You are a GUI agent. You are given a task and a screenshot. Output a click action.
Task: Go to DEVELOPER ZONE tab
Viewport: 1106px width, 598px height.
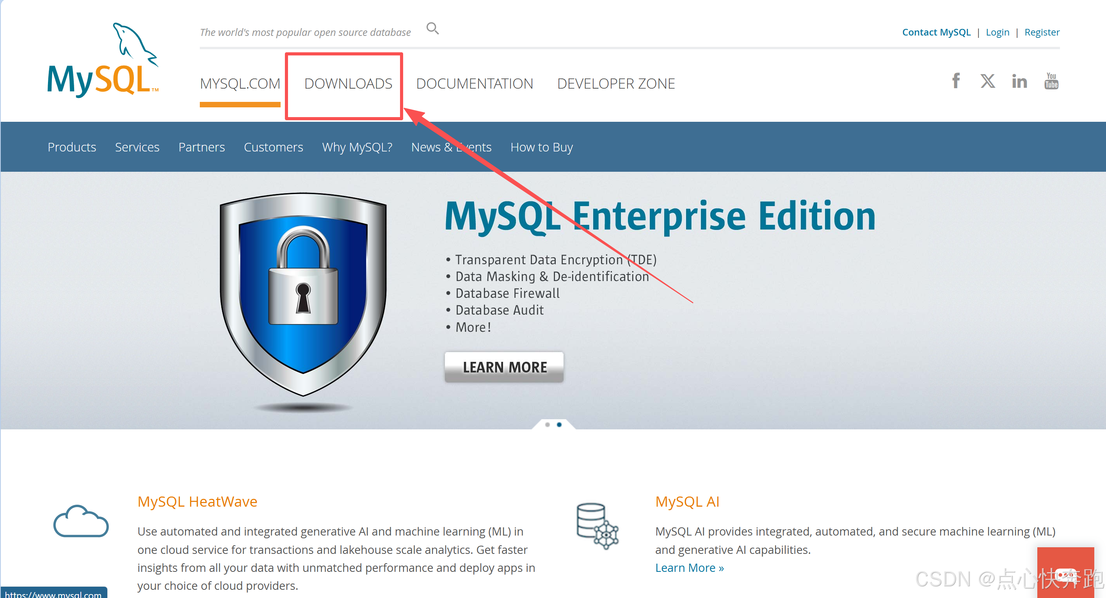pos(616,84)
